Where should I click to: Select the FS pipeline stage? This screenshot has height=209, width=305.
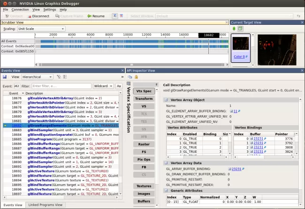144,152
